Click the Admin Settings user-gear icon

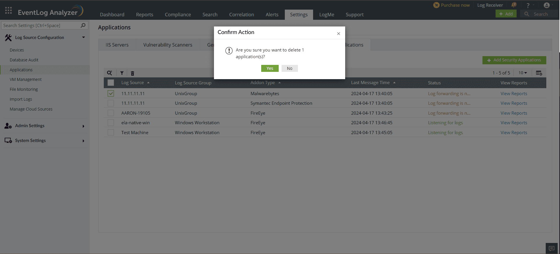pyautogui.click(x=8, y=126)
